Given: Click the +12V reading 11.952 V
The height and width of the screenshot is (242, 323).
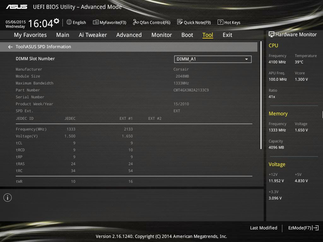Looking at the screenshot, I should [x=276, y=181].
